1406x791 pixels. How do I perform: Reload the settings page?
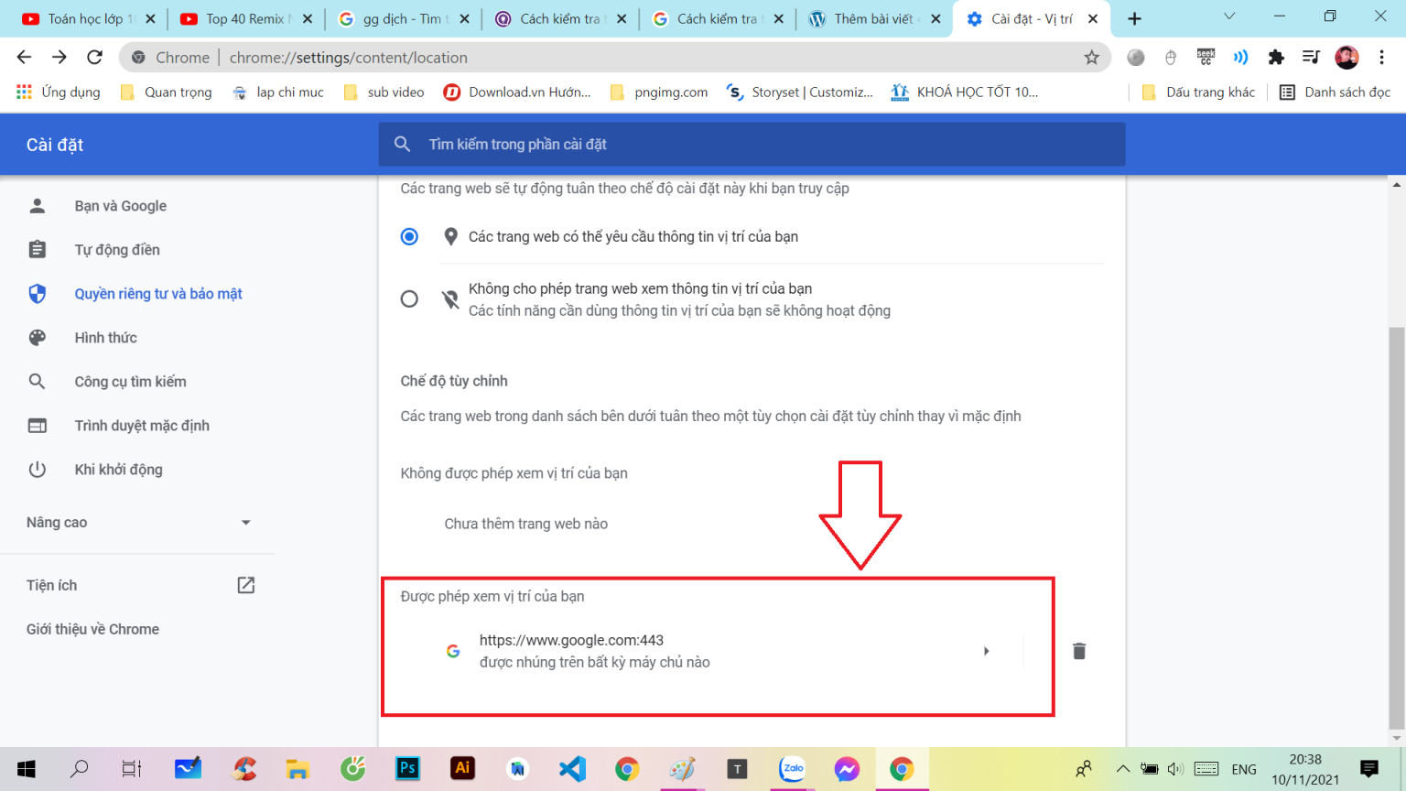tap(94, 58)
